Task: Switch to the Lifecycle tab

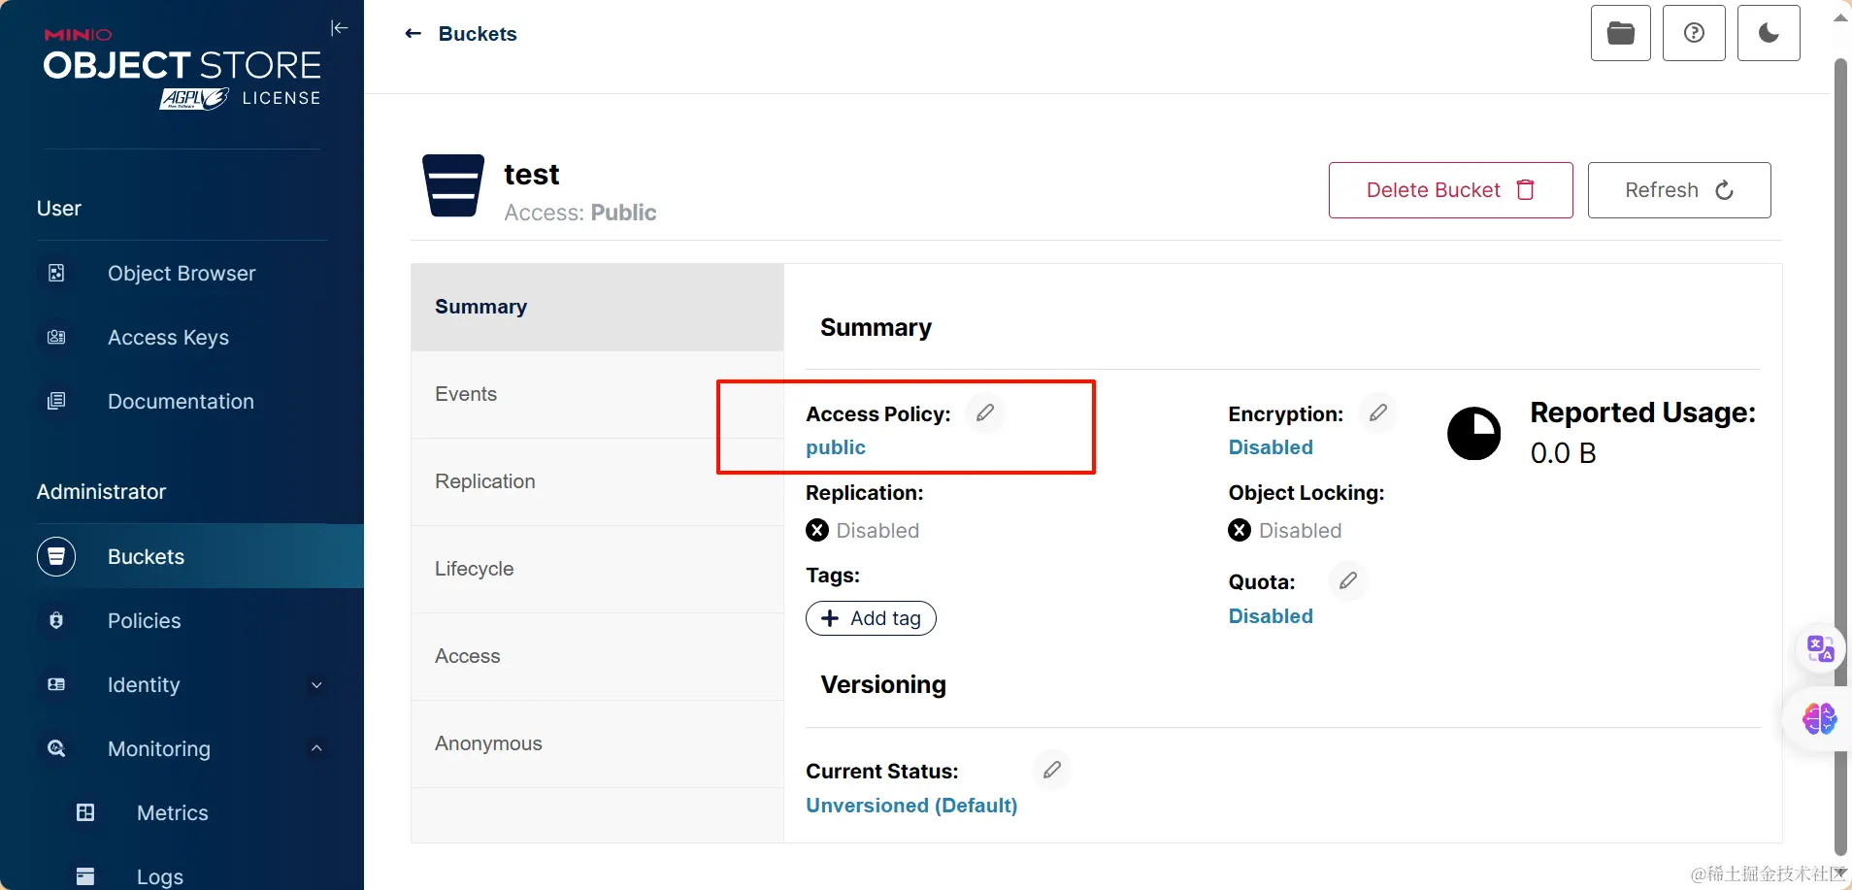Action: (474, 569)
